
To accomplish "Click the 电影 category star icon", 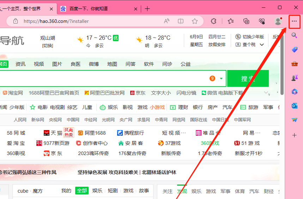I will tap(32, 107).
